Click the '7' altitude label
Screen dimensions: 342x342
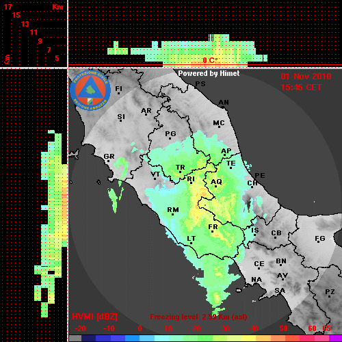pos(49,50)
